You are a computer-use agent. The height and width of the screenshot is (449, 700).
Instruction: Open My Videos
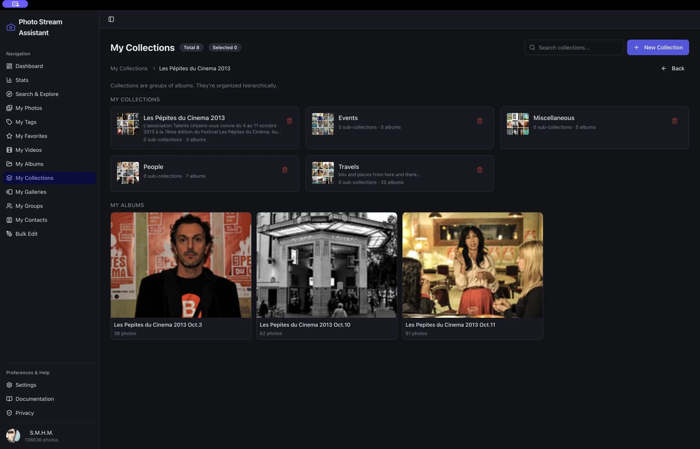[x=28, y=150]
